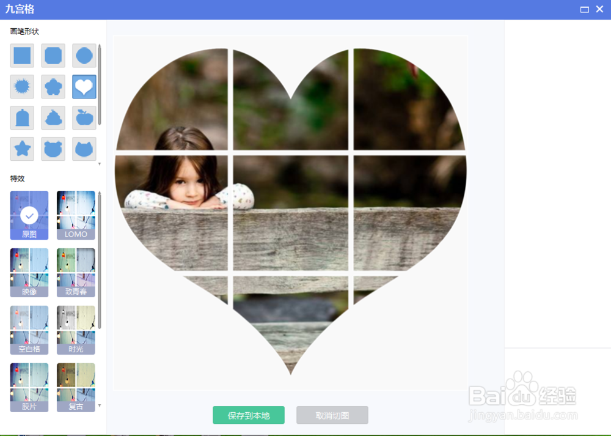The image size is (611, 436).
Task: Apply the 映像 effect
Action: 29,273
